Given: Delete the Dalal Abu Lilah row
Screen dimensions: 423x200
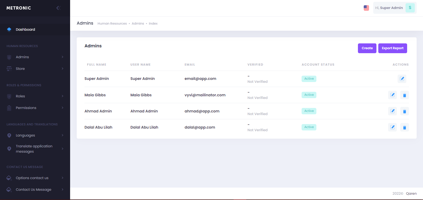Looking at the screenshot, I should [404, 127].
